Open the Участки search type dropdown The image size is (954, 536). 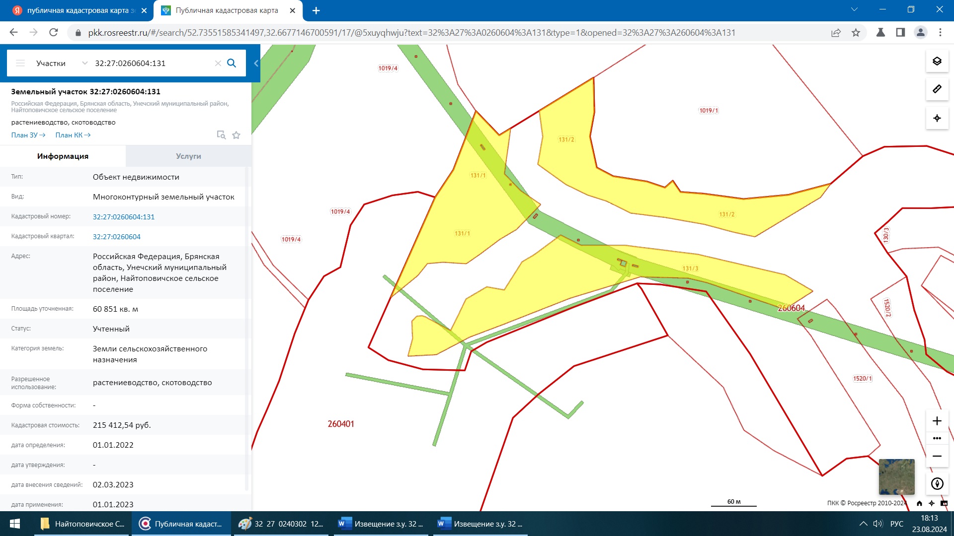(x=62, y=63)
